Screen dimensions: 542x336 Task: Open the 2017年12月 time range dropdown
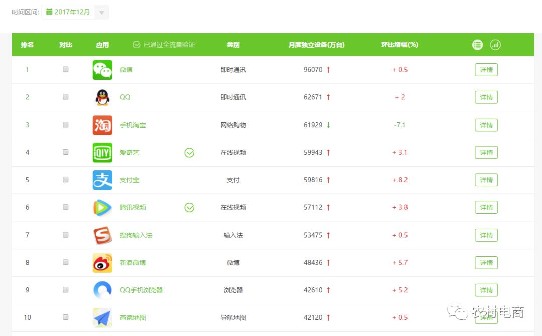[x=69, y=12]
